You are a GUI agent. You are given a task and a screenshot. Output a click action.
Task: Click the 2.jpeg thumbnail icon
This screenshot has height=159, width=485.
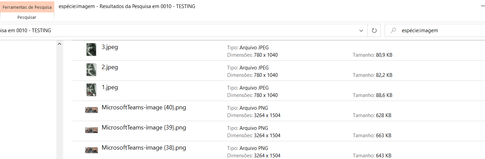[x=91, y=70]
